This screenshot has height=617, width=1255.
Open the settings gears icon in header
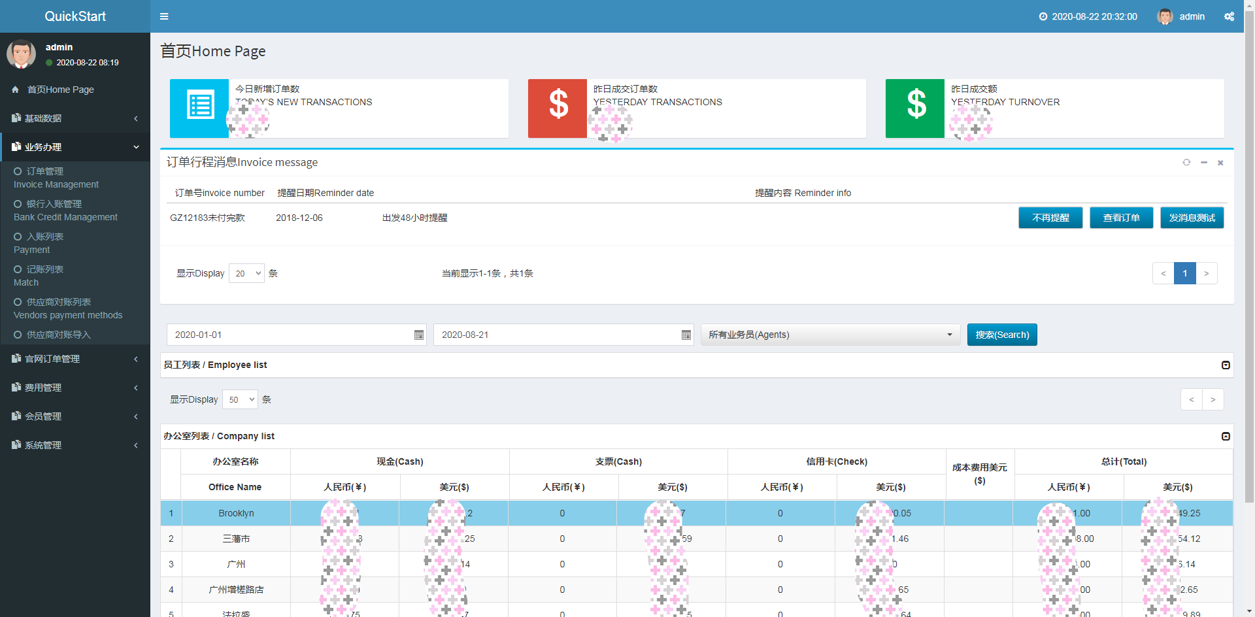point(1229,16)
